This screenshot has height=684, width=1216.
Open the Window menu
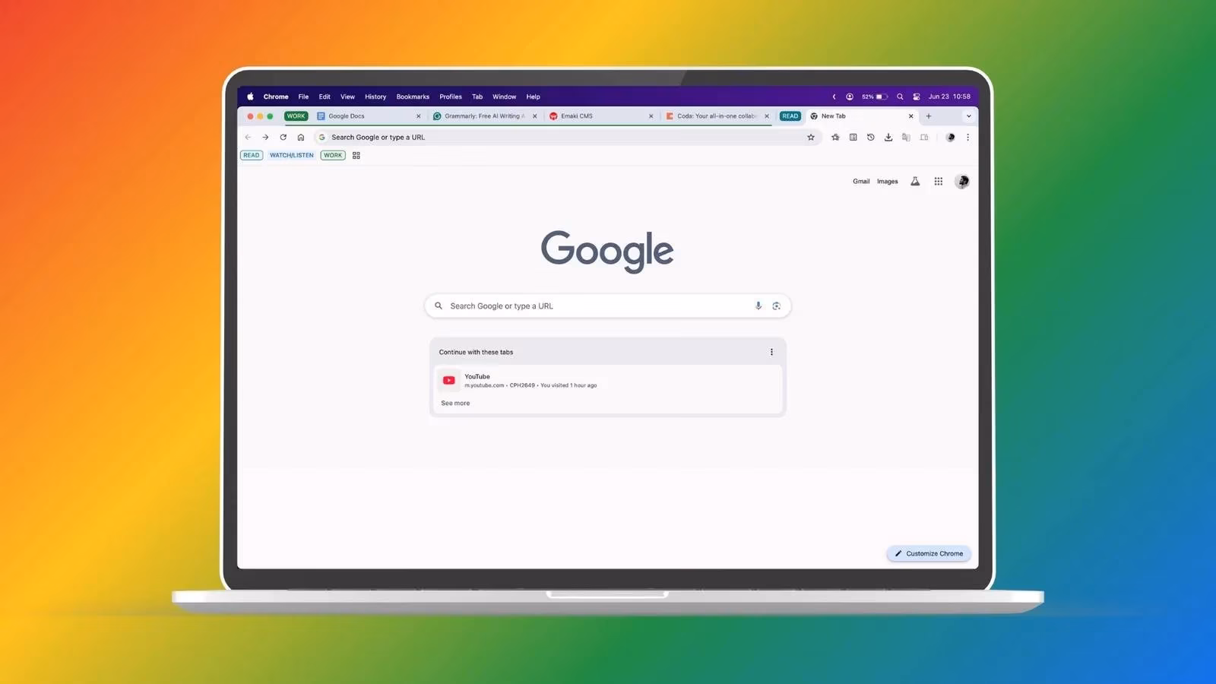[x=504, y=97]
